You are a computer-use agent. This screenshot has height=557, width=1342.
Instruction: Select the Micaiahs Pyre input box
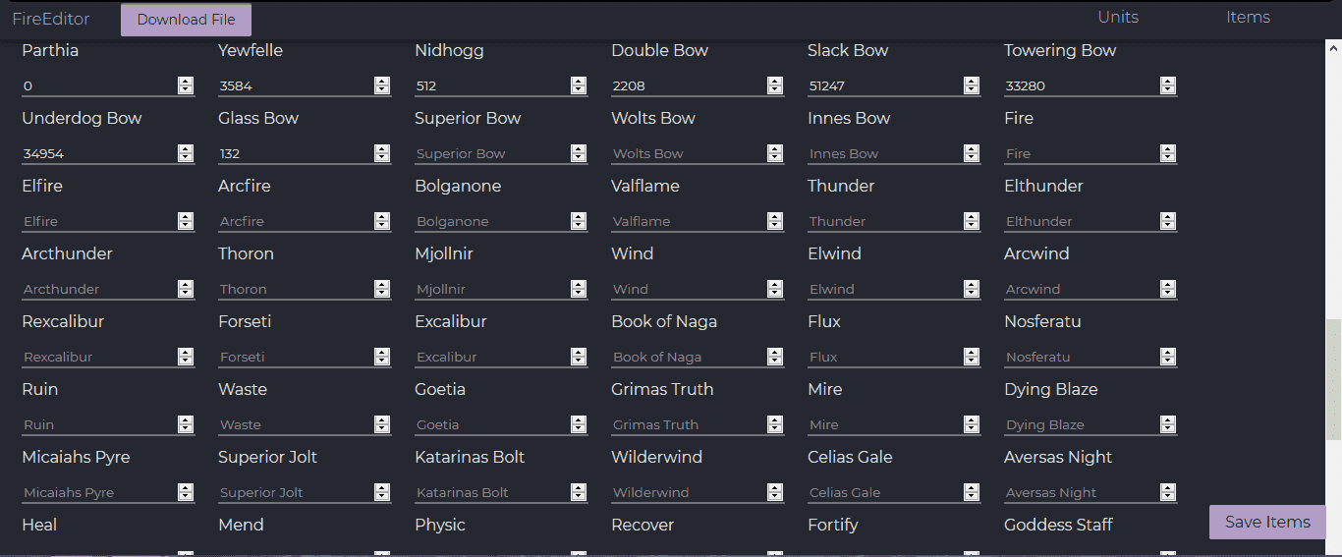99,492
